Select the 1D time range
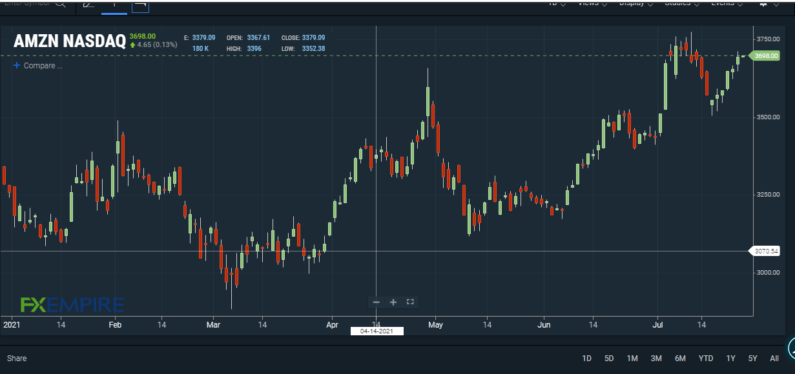This screenshot has width=795, height=374. pos(586,358)
